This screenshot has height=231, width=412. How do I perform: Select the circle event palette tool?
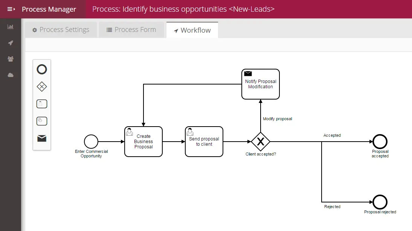(x=42, y=69)
